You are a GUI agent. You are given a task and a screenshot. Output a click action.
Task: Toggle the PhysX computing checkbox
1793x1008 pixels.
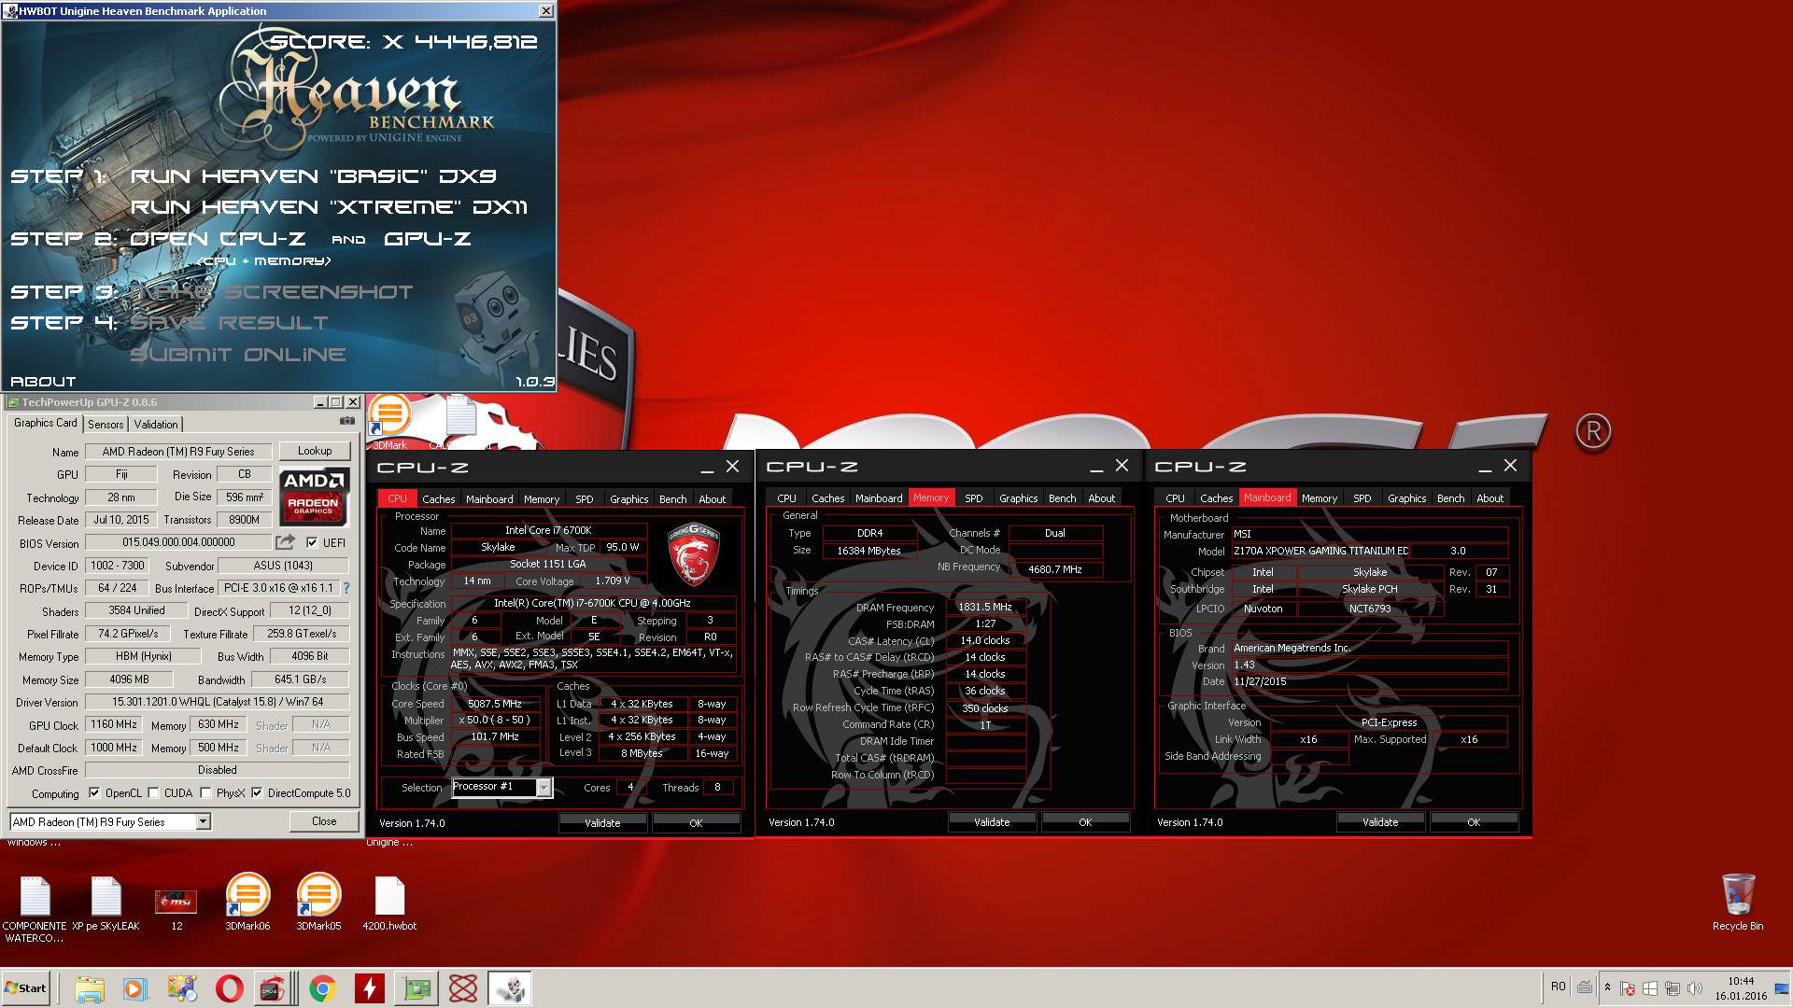(x=205, y=793)
